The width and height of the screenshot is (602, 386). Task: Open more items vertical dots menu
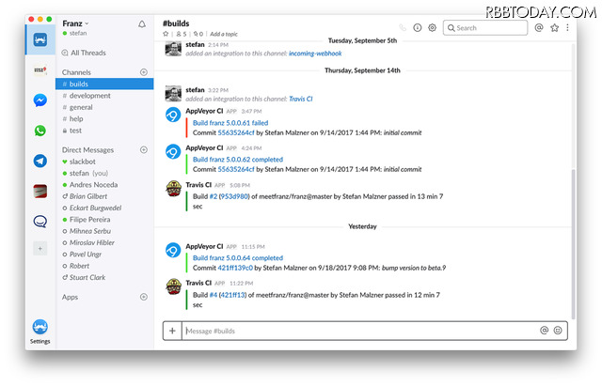567,27
